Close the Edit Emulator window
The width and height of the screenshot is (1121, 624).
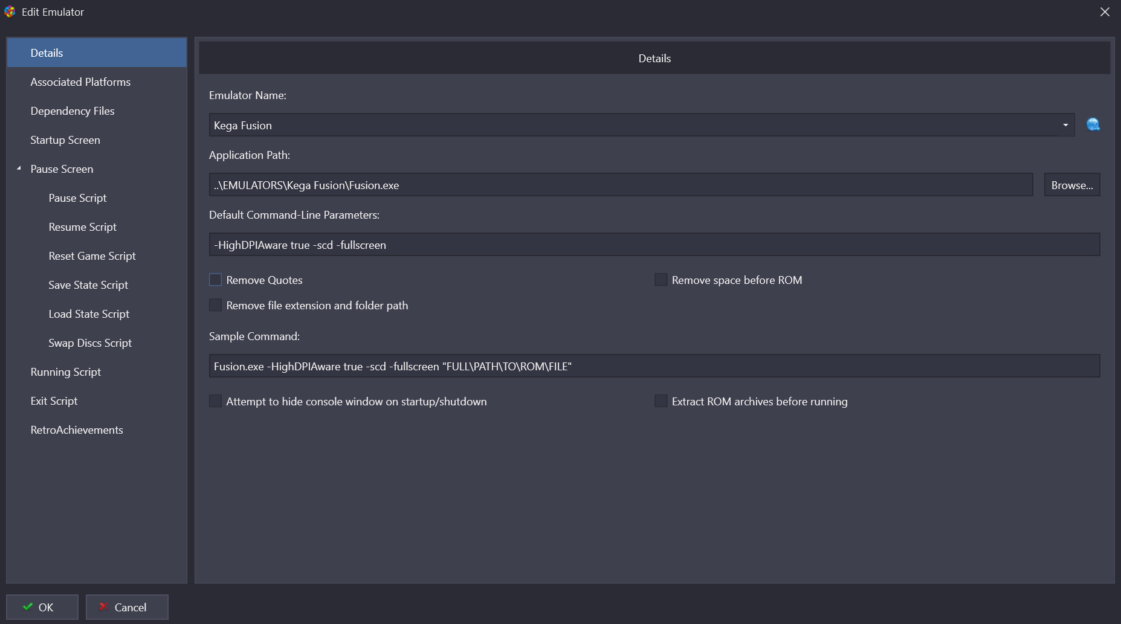1105,12
